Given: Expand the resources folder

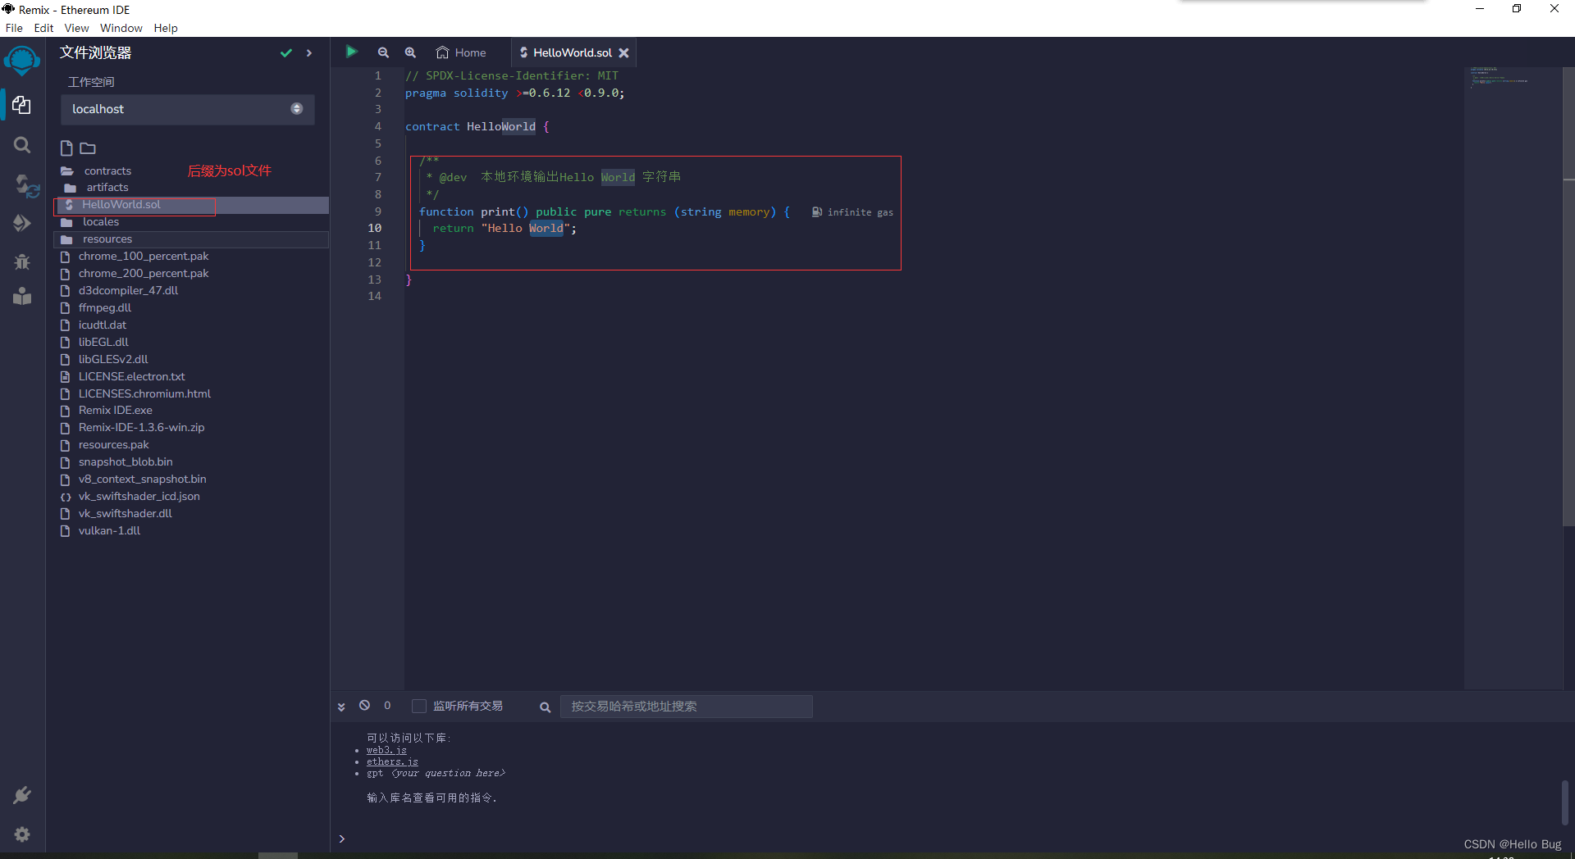Looking at the screenshot, I should tap(191, 239).
